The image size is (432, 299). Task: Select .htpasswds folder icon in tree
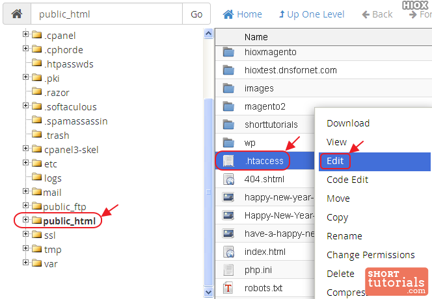(x=36, y=63)
